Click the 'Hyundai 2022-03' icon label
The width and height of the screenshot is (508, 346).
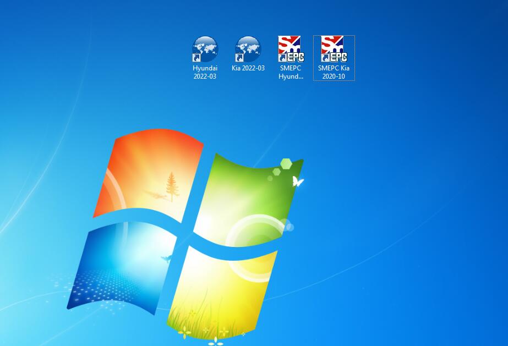pyautogui.click(x=205, y=72)
